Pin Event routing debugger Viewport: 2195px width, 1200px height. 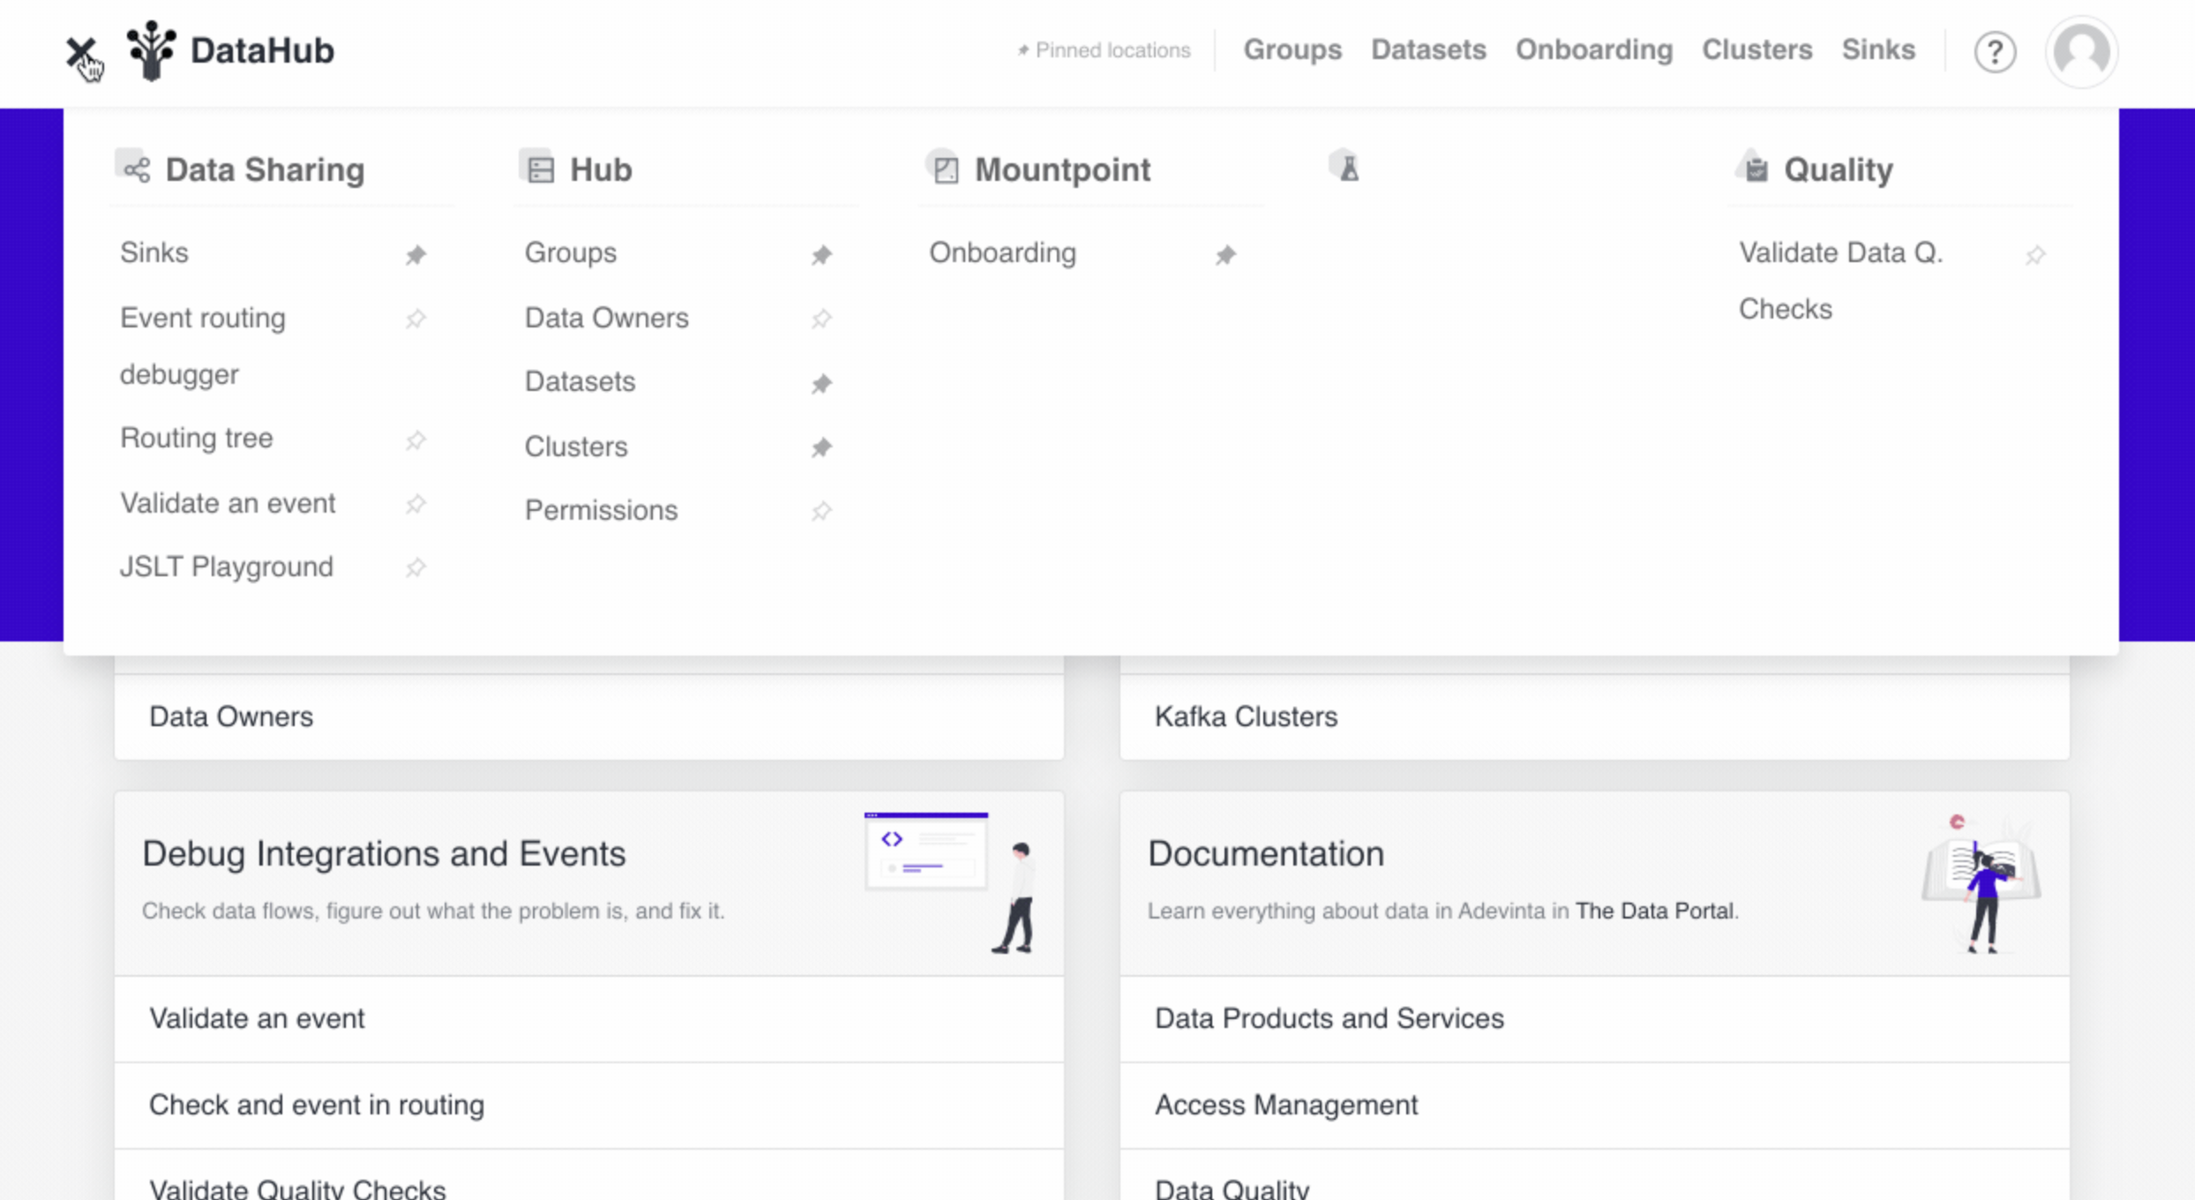[416, 319]
